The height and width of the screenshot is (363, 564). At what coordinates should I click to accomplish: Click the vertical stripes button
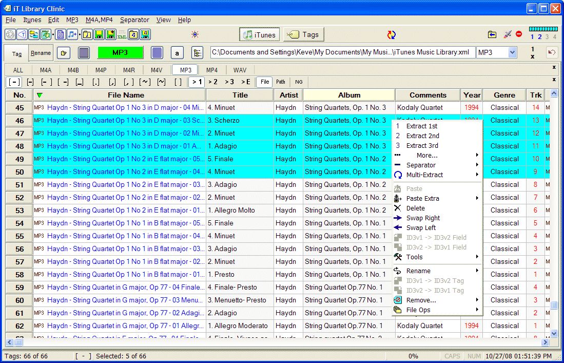pyautogui.click(x=84, y=53)
